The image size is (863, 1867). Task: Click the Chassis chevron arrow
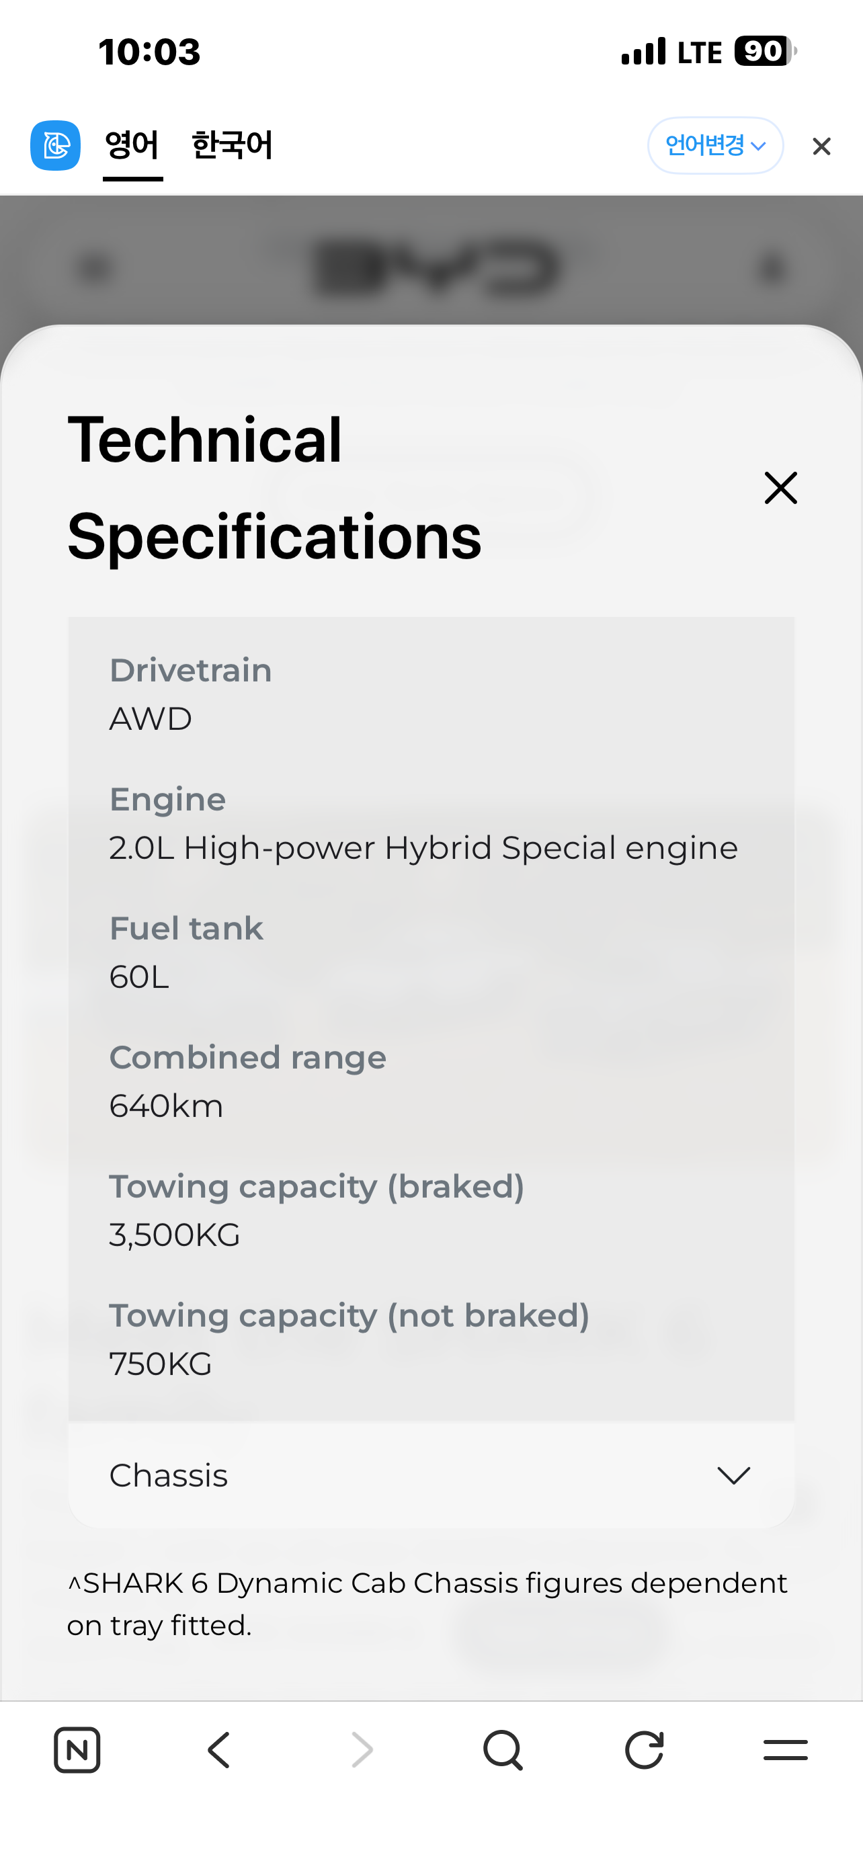click(733, 1476)
